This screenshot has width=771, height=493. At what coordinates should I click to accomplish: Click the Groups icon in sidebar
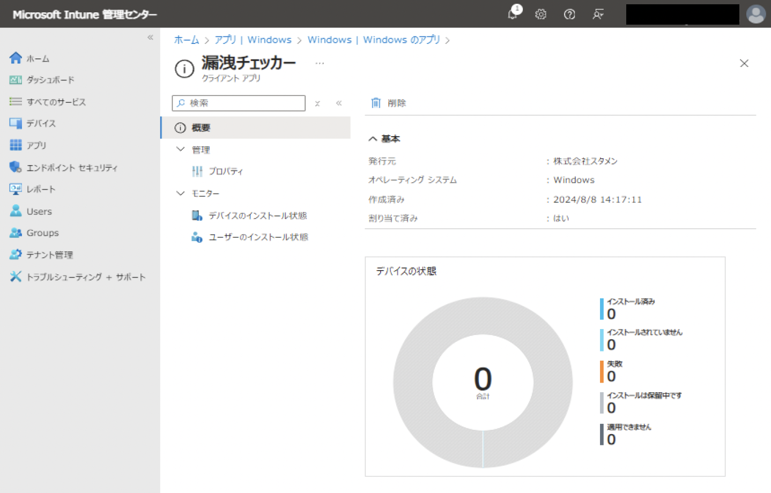point(16,233)
